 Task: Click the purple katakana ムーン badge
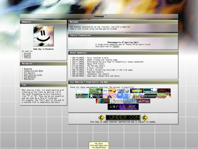pos(143,101)
